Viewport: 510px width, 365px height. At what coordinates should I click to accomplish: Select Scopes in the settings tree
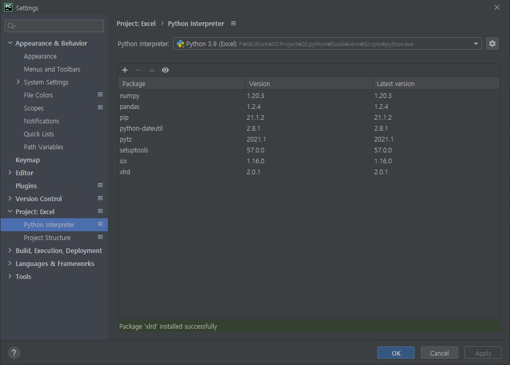[34, 108]
